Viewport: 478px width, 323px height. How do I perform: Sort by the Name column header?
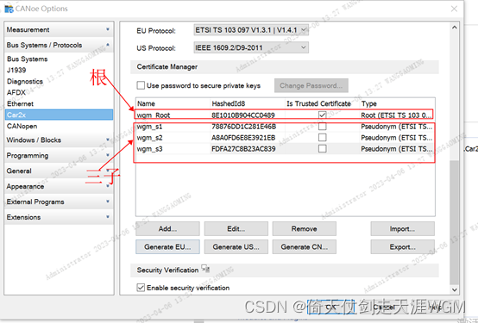[173, 103]
